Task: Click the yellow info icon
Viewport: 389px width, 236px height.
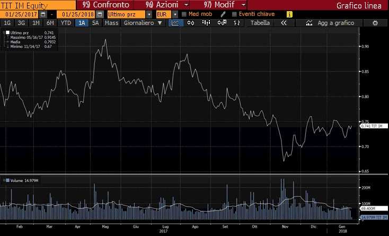Action: click(x=289, y=14)
